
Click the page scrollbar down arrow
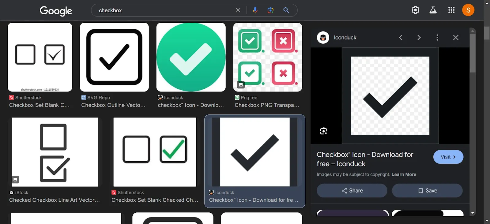tap(487, 221)
